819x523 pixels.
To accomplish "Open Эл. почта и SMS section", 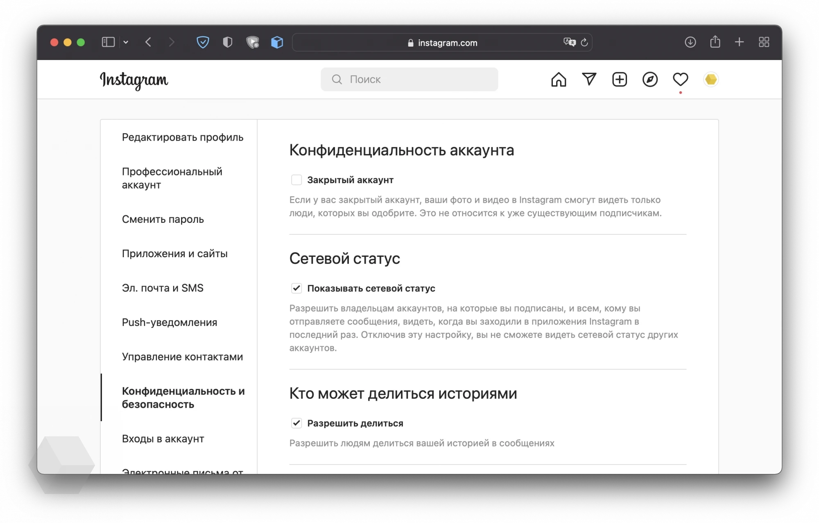I will tap(163, 288).
